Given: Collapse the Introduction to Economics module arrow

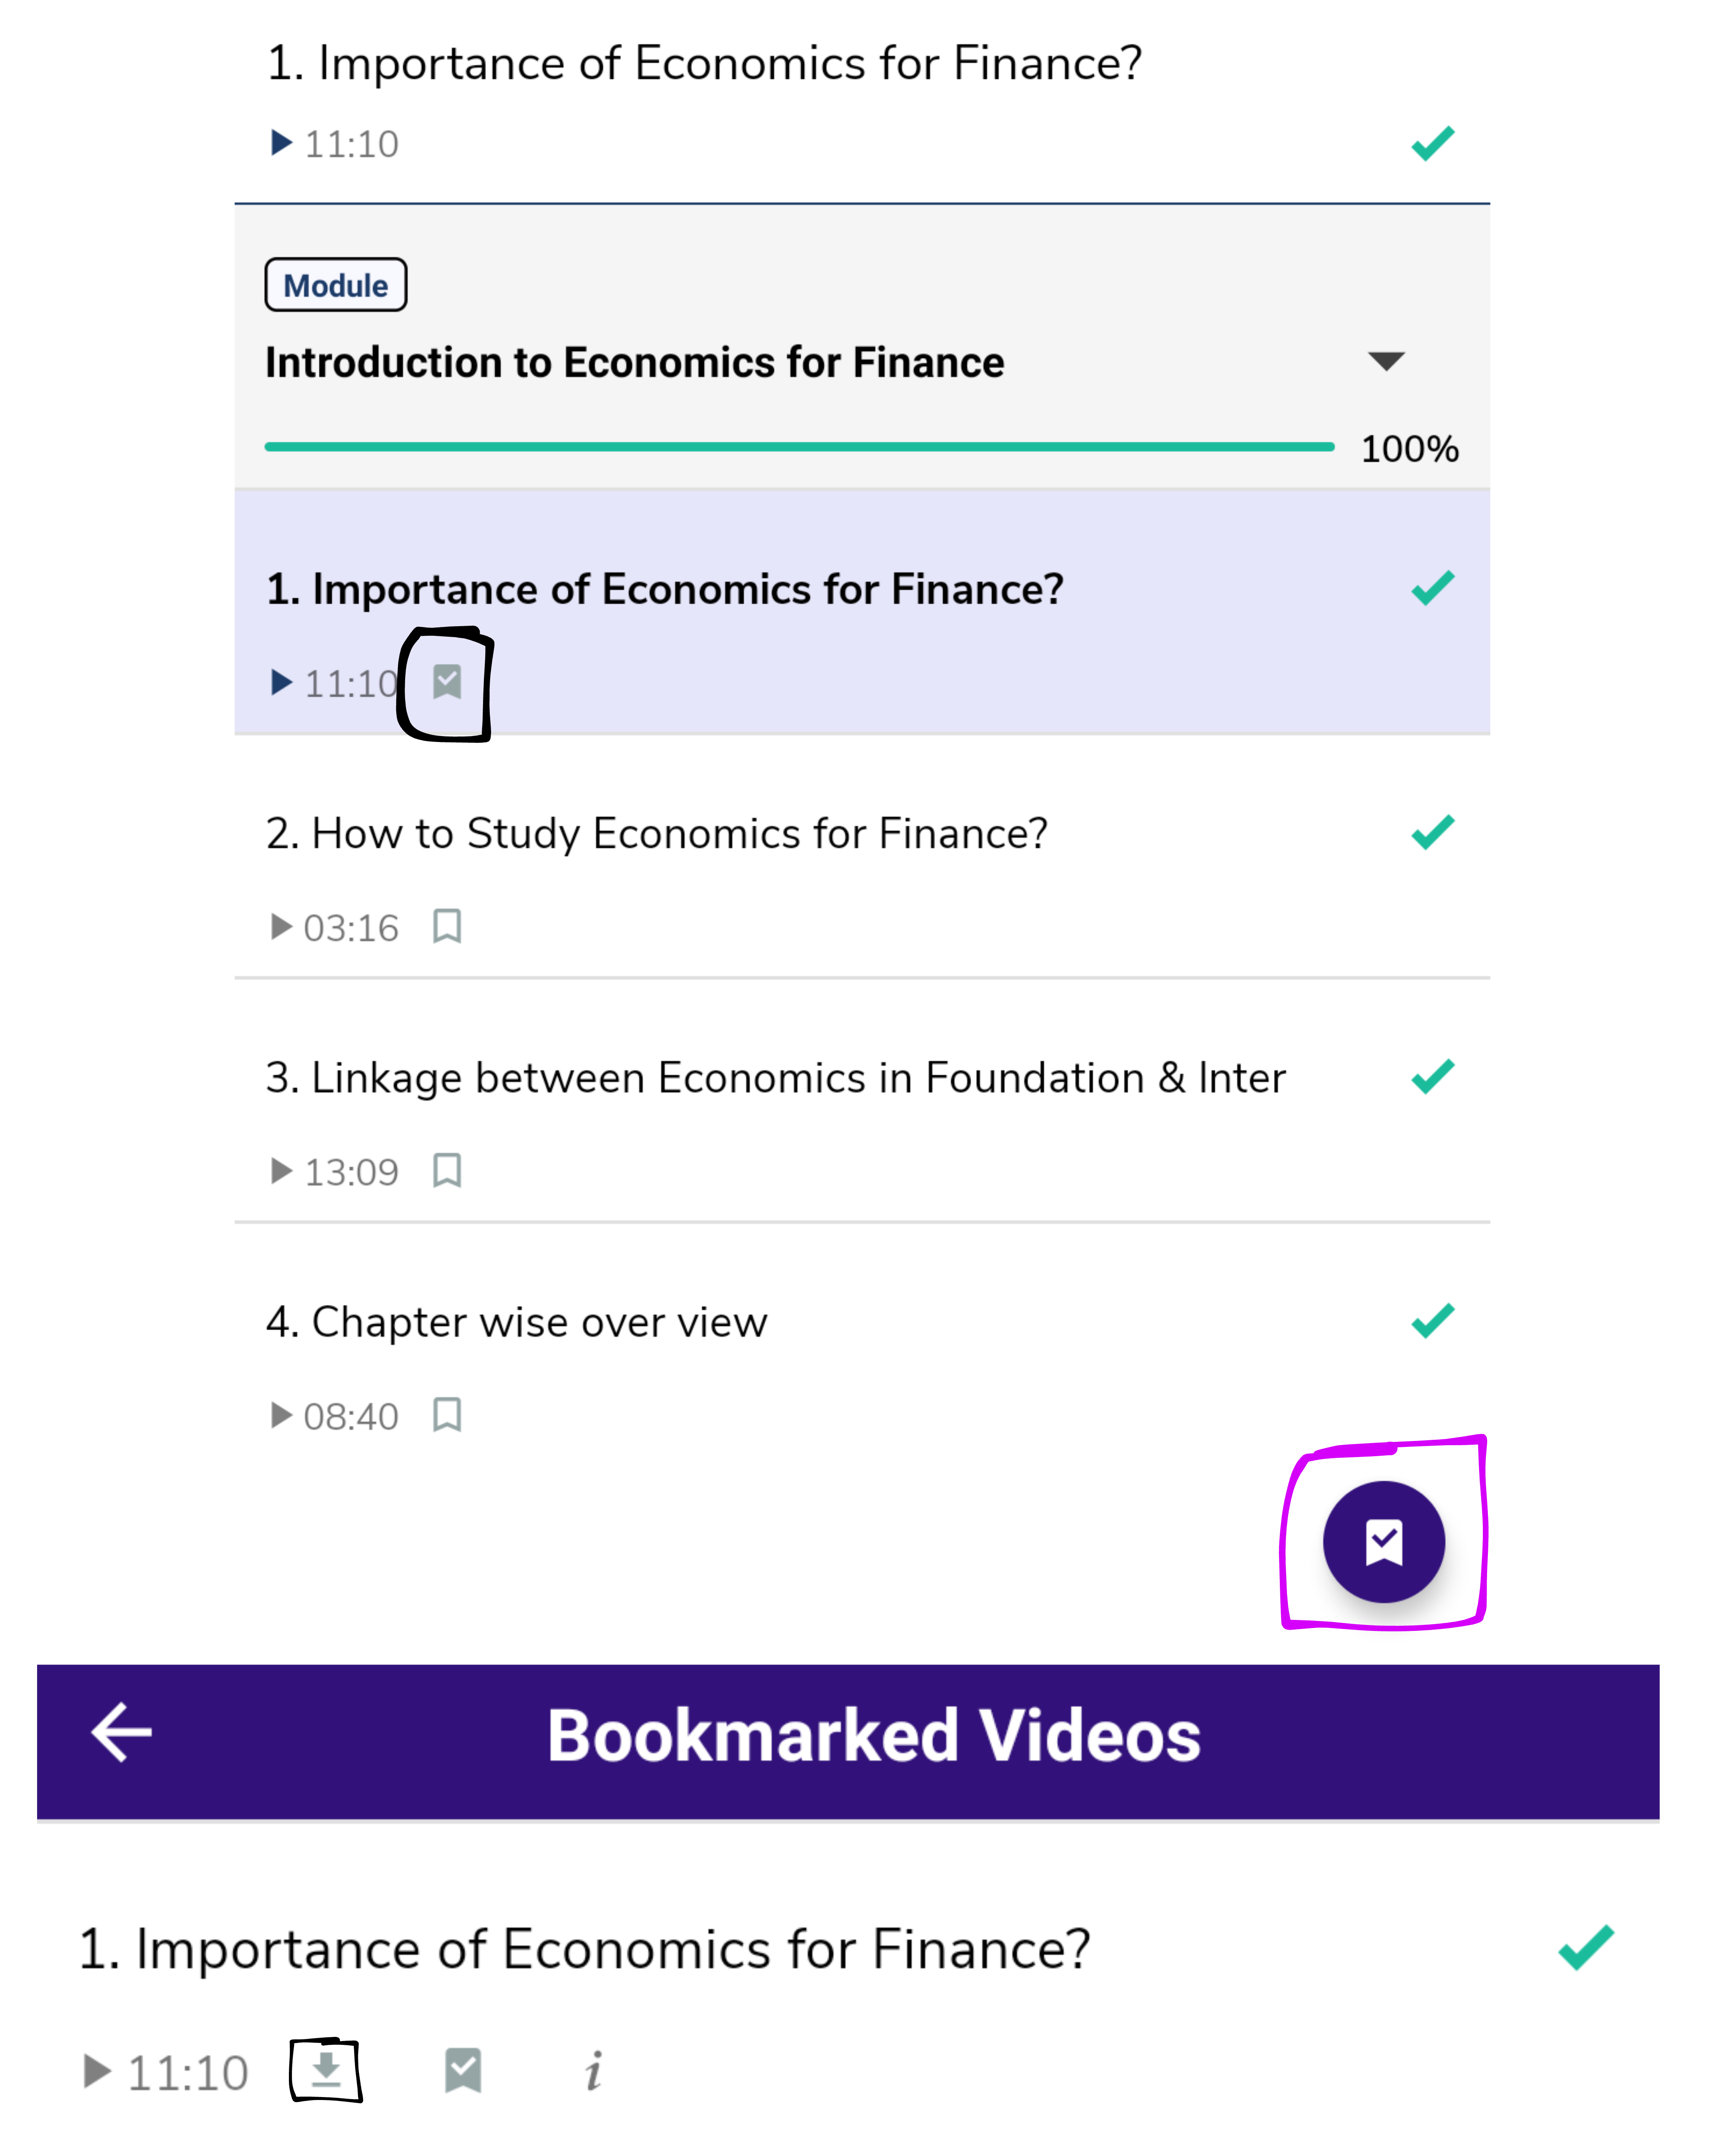Looking at the screenshot, I should [x=1385, y=361].
